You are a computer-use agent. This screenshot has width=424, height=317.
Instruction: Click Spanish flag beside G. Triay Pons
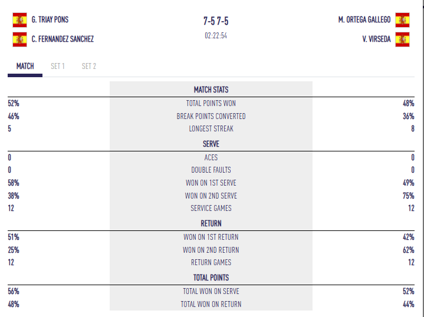[x=19, y=20]
